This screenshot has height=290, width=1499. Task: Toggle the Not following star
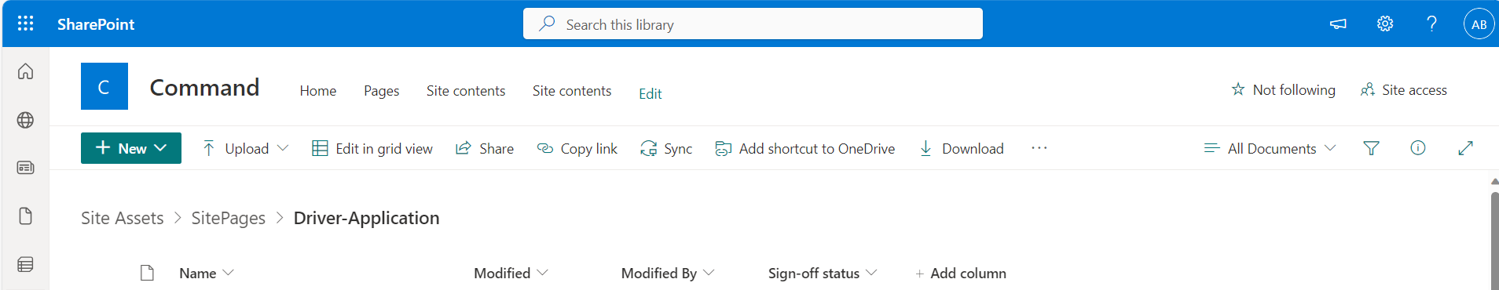(x=1284, y=89)
